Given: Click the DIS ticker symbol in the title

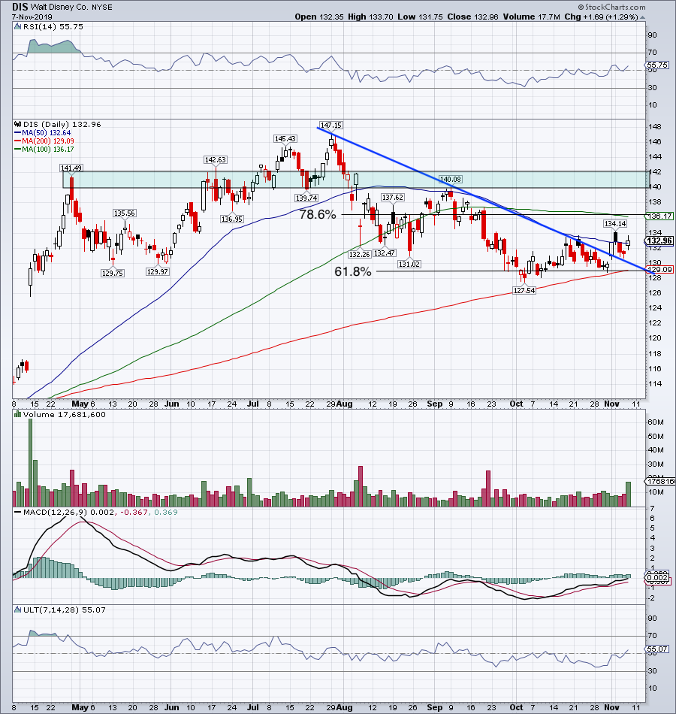Looking at the screenshot, I should pos(20,7).
